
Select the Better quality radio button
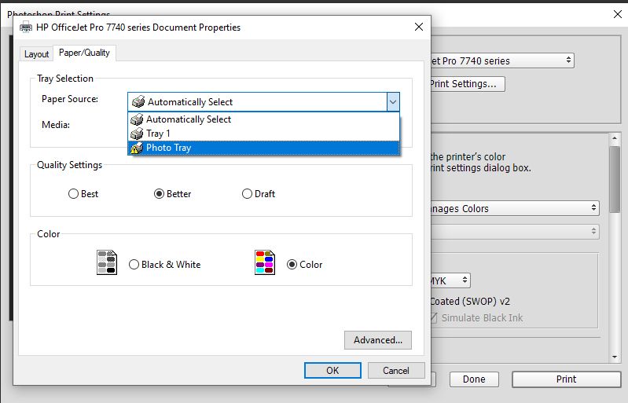coord(159,194)
